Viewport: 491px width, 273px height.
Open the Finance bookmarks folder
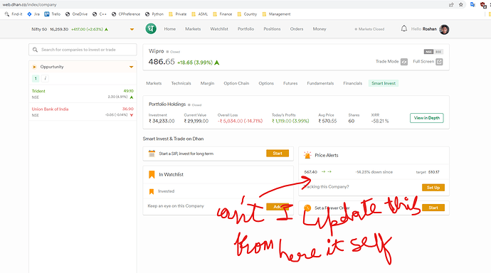pyautogui.click(x=222, y=14)
